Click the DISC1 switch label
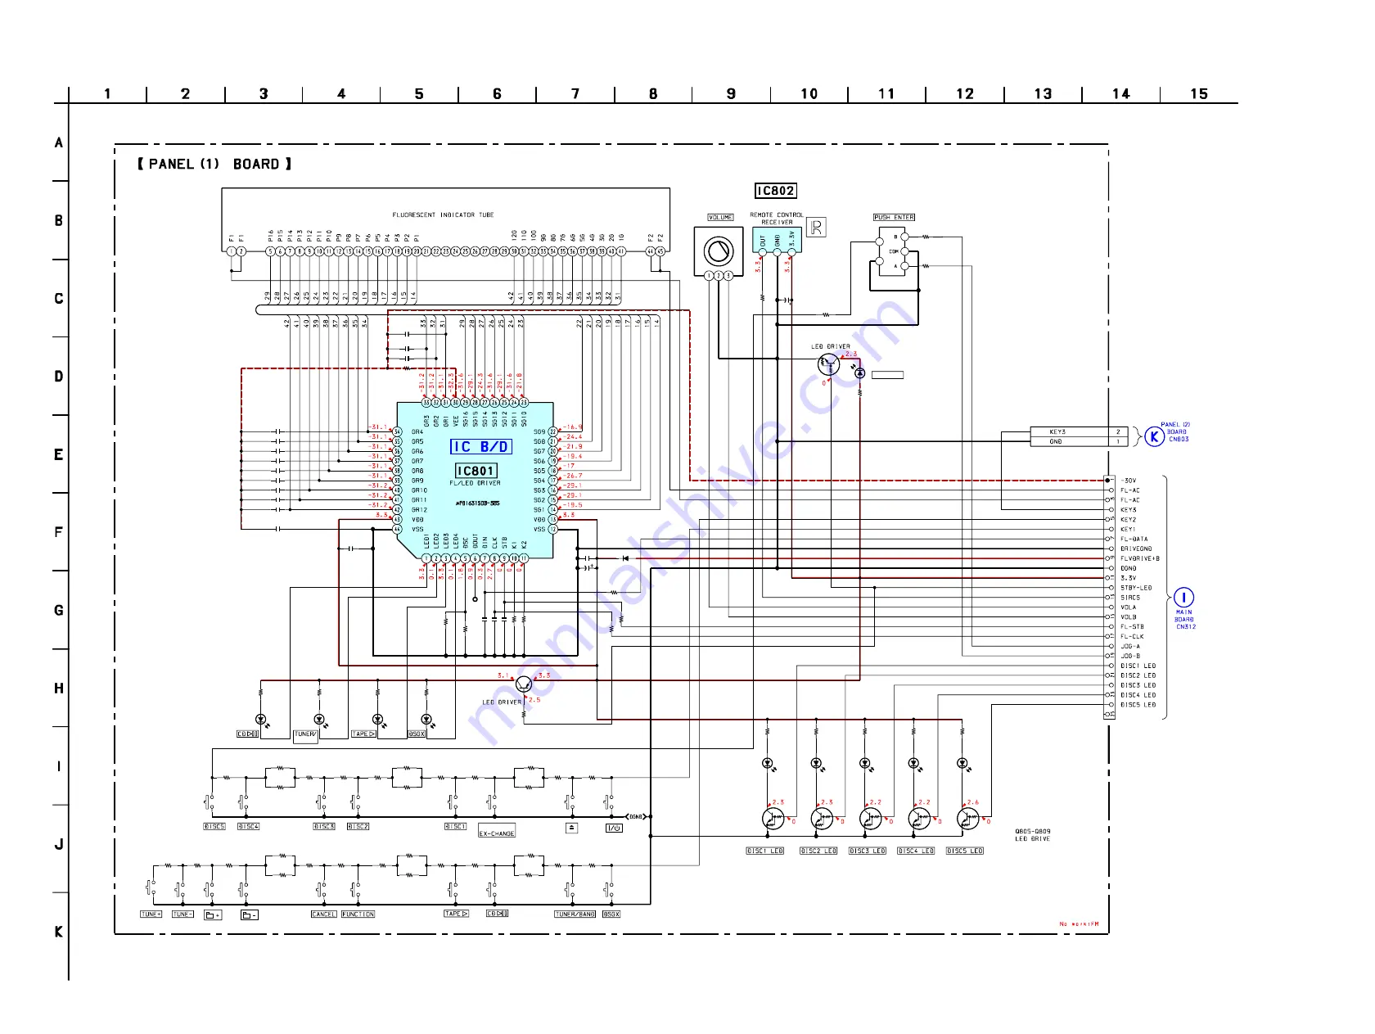The image size is (1375, 1034). coord(456,827)
